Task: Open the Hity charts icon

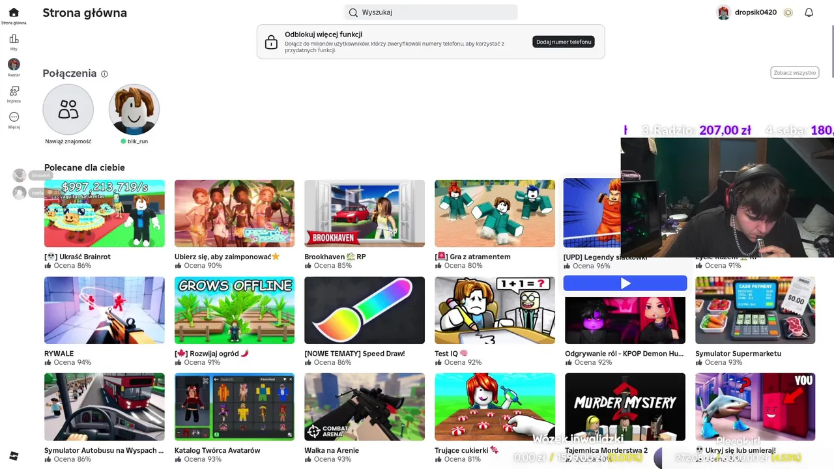Action: [x=14, y=39]
